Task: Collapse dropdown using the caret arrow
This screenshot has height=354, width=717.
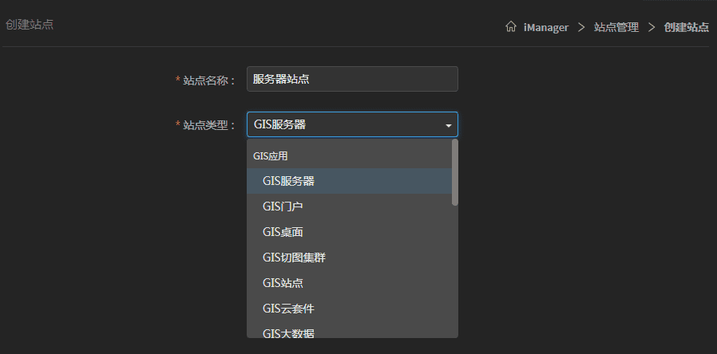Action: point(448,125)
